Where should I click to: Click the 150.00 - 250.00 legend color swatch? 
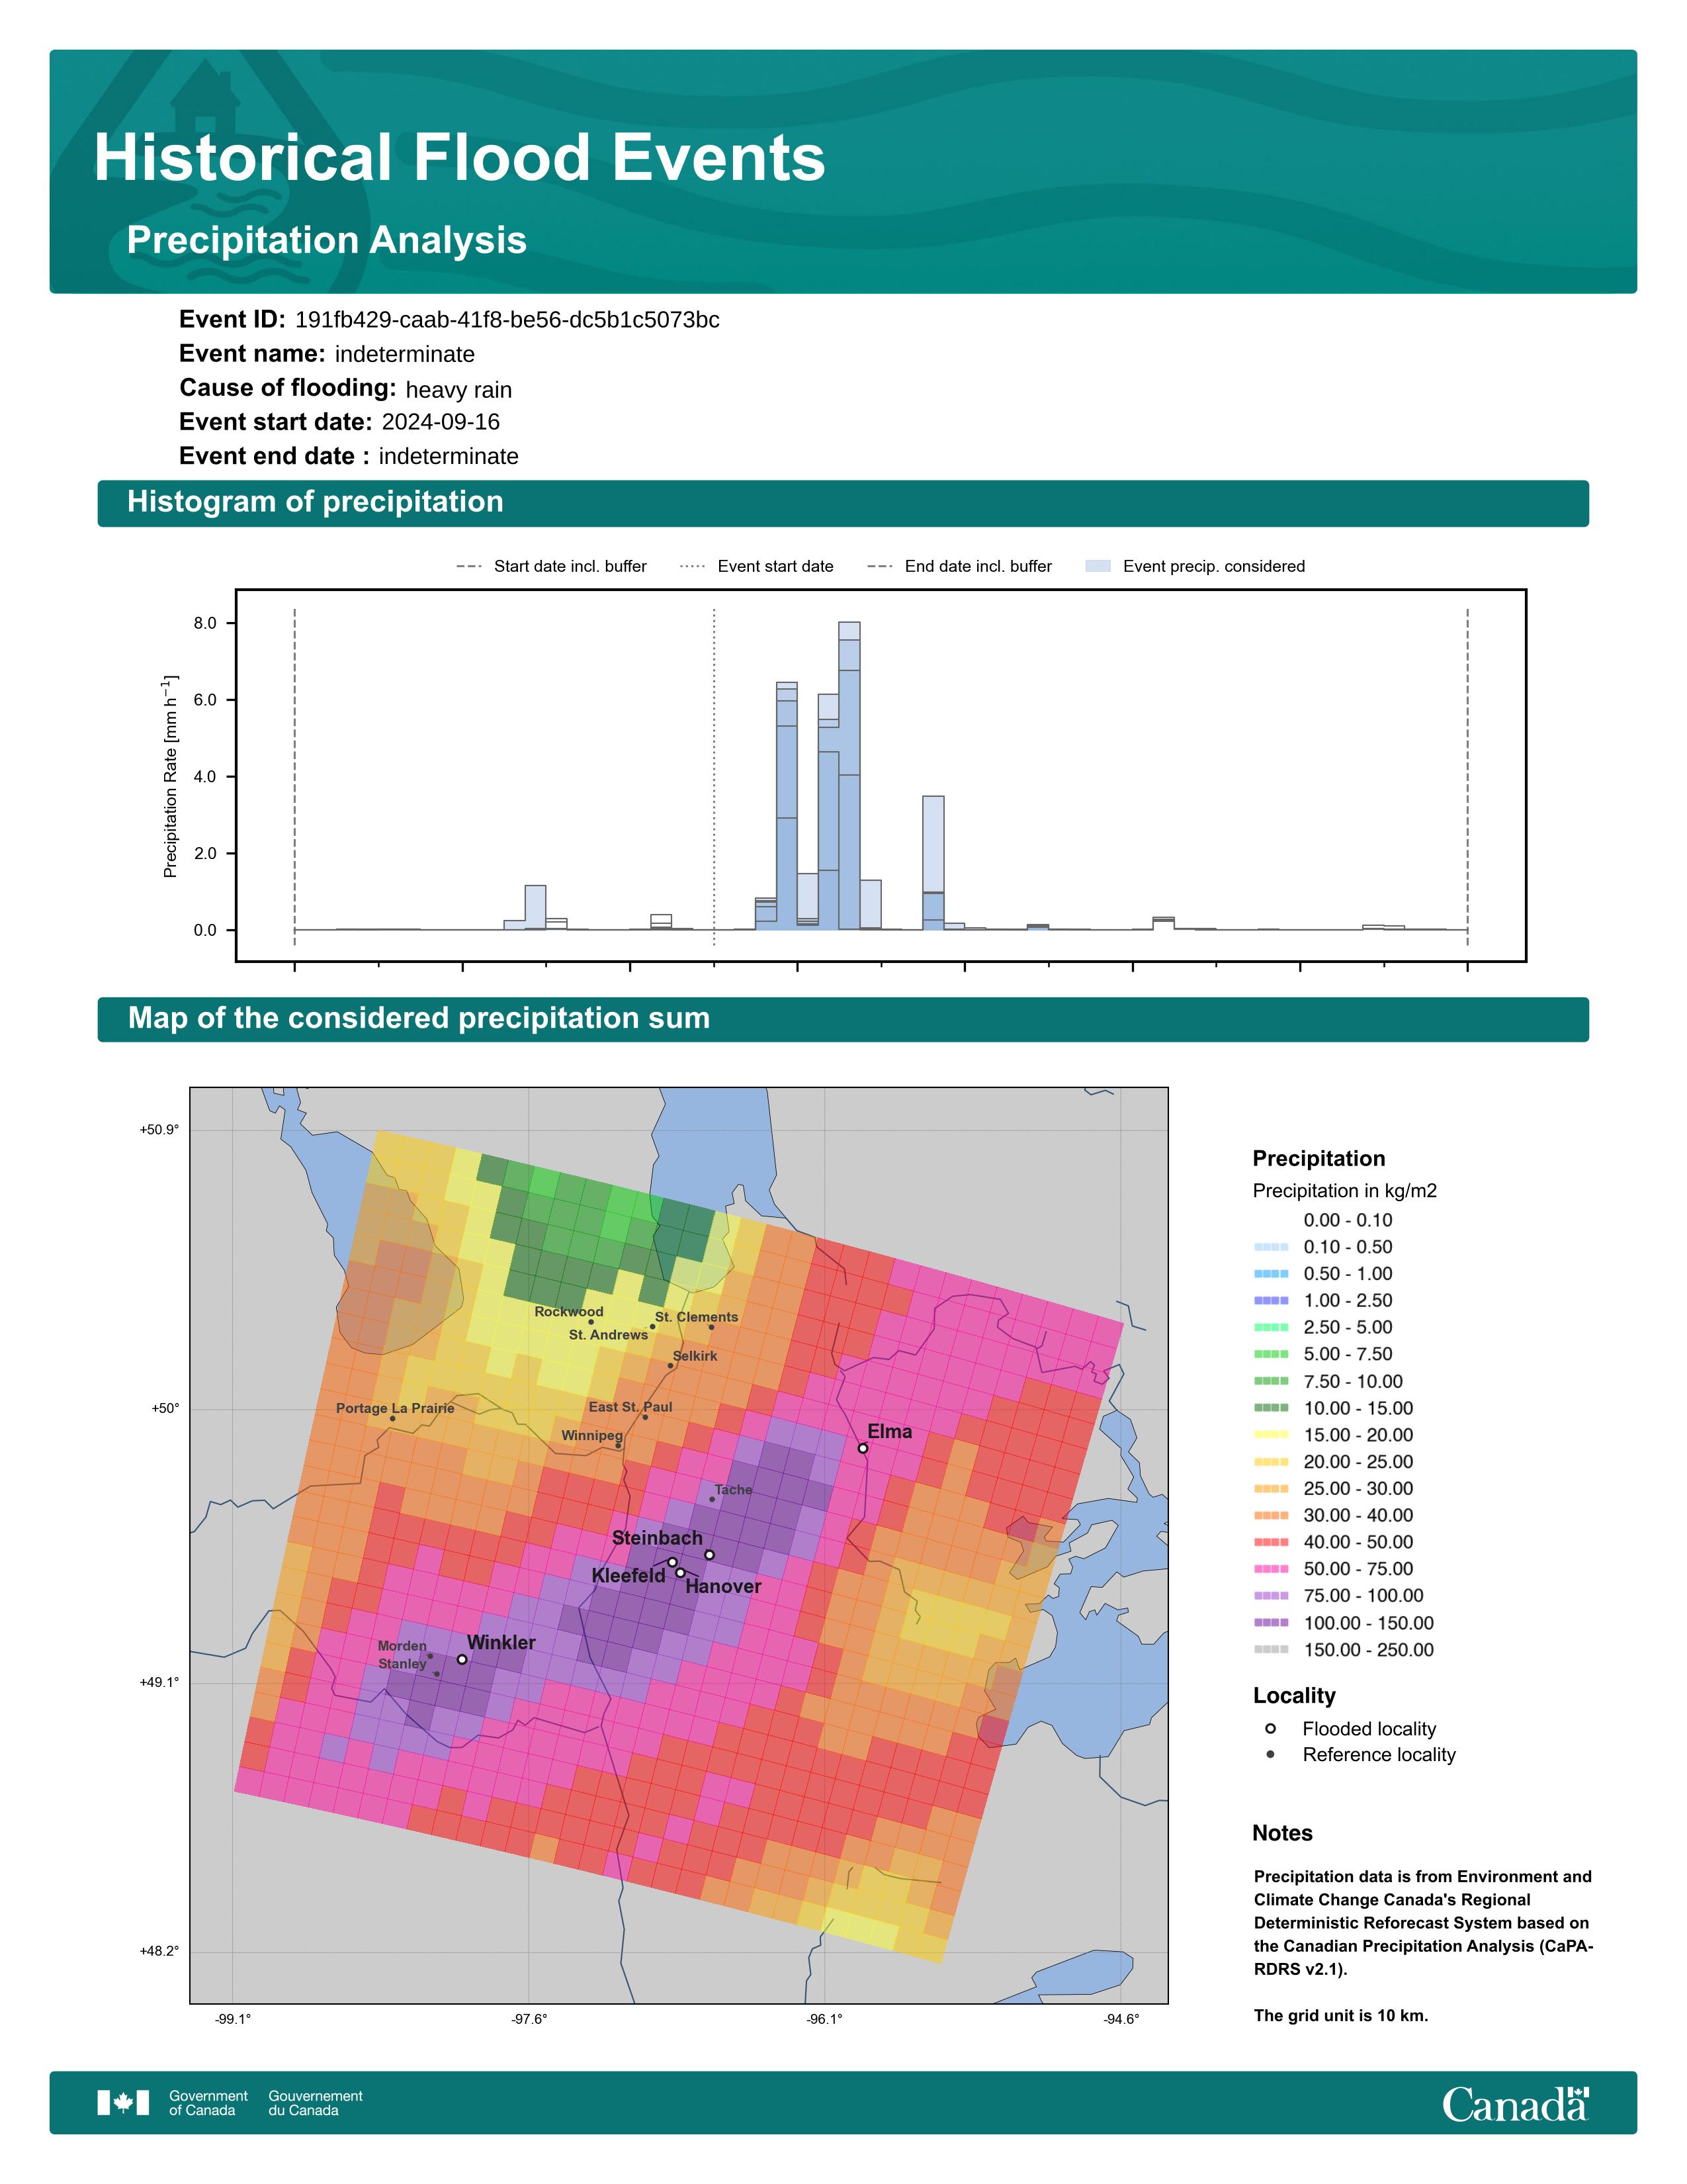click(x=1272, y=1650)
